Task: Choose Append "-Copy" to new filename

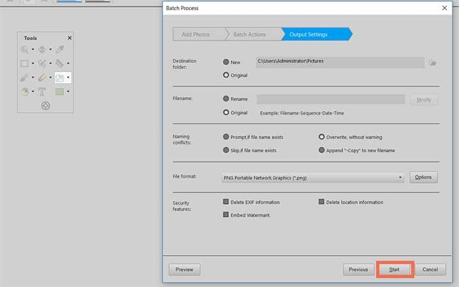Action: pyautogui.click(x=322, y=150)
